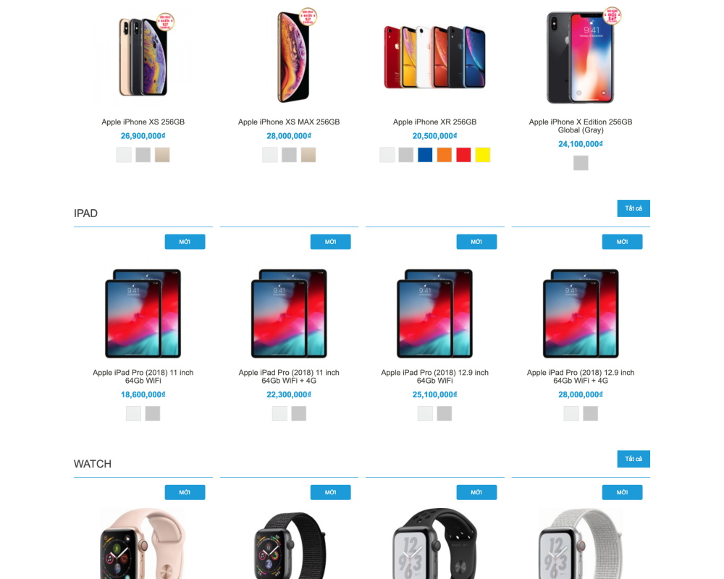The width and height of the screenshot is (724, 579).
Task: Click the 28,000,000đ price of iPad Pro 12.9 WiFi + 4G
Action: (581, 394)
